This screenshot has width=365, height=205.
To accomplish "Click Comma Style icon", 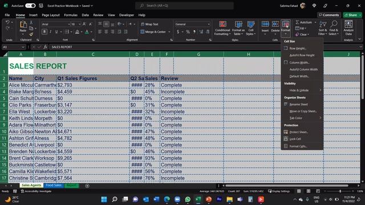I will [194, 32].
